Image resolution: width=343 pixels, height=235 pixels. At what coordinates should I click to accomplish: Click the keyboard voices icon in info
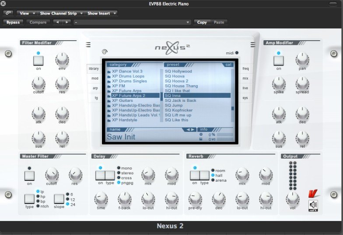(201, 139)
